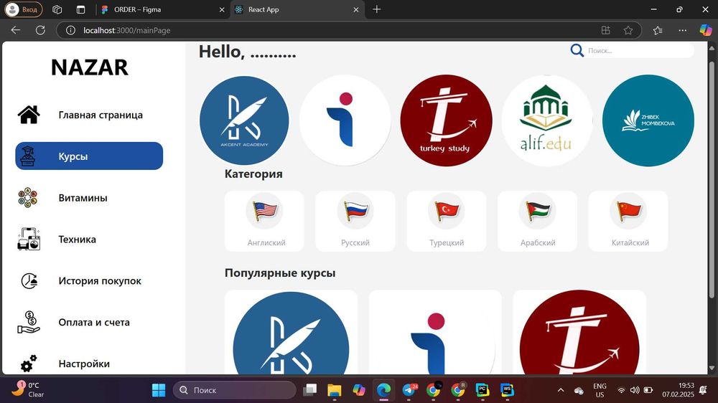Viewport: 718px width, 403px height.
Task: Open the 19:53 clock and calendar
Action: 679,390
